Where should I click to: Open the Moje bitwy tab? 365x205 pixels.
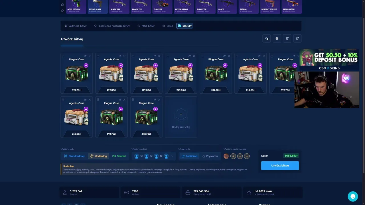click(146, 26)
